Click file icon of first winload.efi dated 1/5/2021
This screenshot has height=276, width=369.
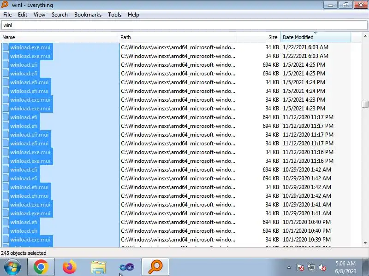click(6, 65)
